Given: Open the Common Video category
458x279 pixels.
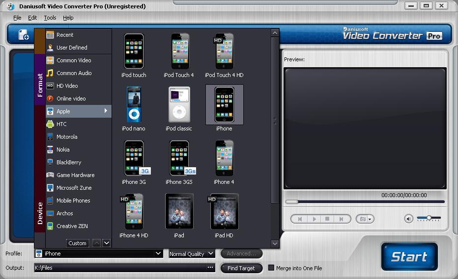Looking at the screenshot, I should click(x=79, y=60).
